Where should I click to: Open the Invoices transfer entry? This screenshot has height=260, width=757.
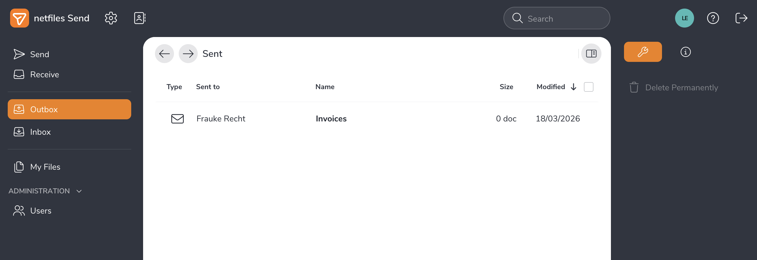click(x=331, y=119)
